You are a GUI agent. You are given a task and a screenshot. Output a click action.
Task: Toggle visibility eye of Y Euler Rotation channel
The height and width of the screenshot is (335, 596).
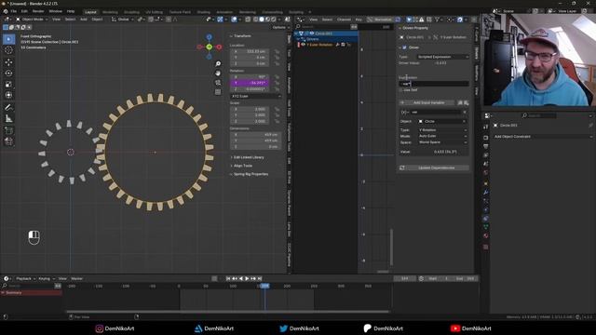click(x=303, y=45)
